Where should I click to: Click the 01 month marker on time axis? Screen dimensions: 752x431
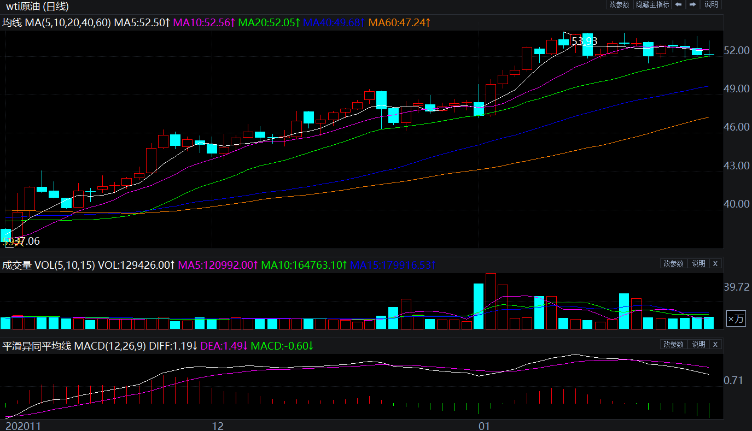tap(483, 426)
